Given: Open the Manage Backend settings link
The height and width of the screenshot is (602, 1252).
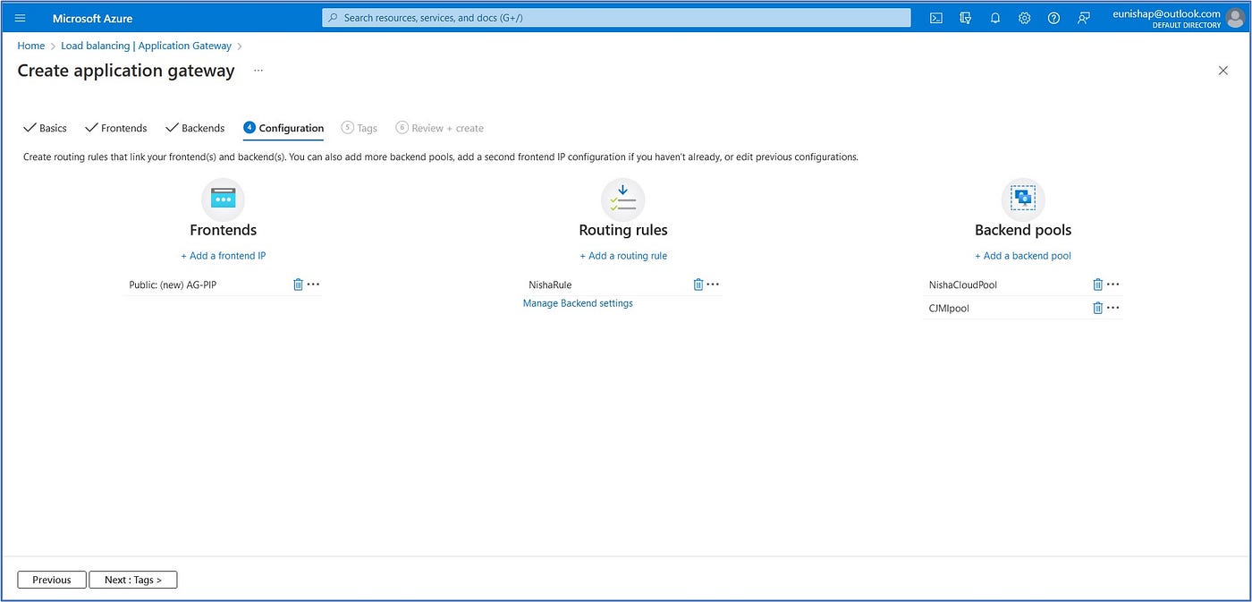Looking at the screenshot, I should tap(578, 302).
